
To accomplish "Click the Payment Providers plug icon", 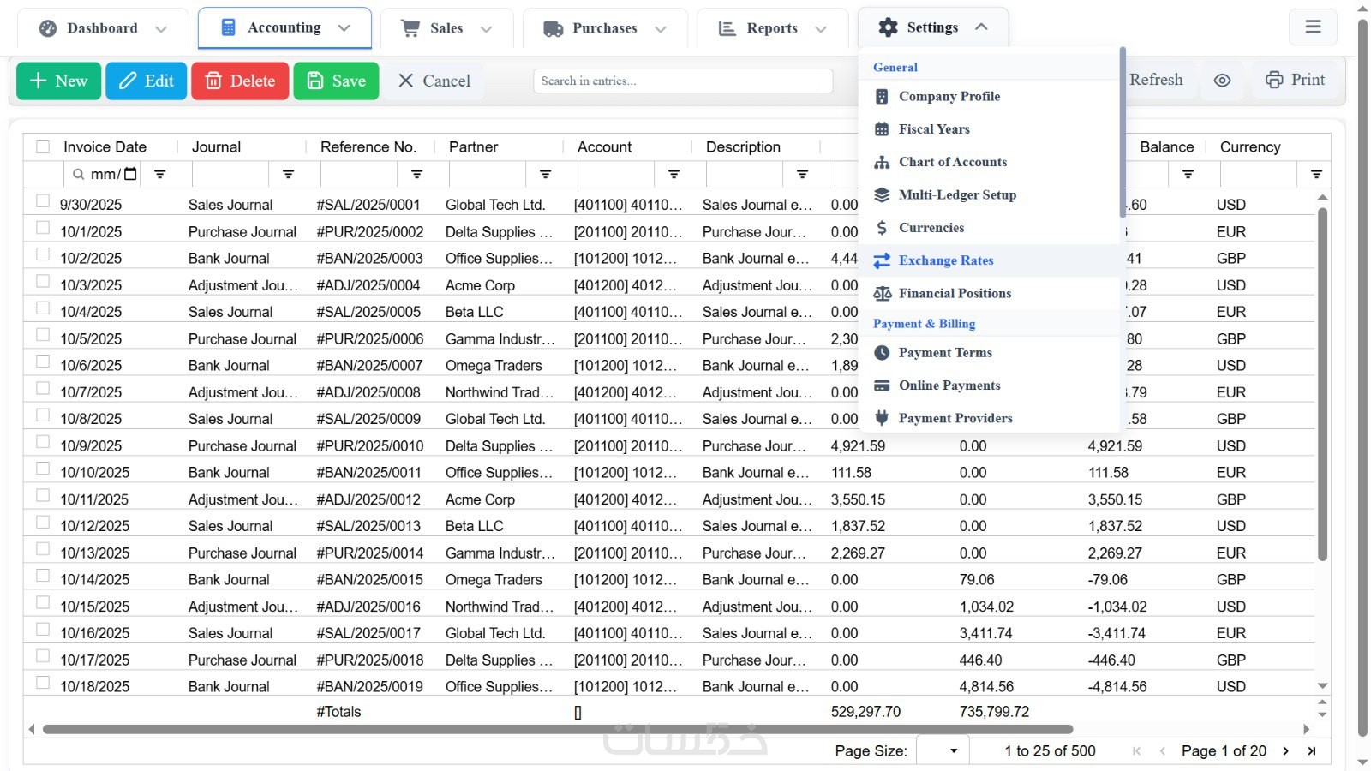I will coord(882,418).
